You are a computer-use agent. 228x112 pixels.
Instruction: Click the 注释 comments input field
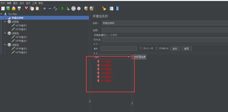point(165,30)
